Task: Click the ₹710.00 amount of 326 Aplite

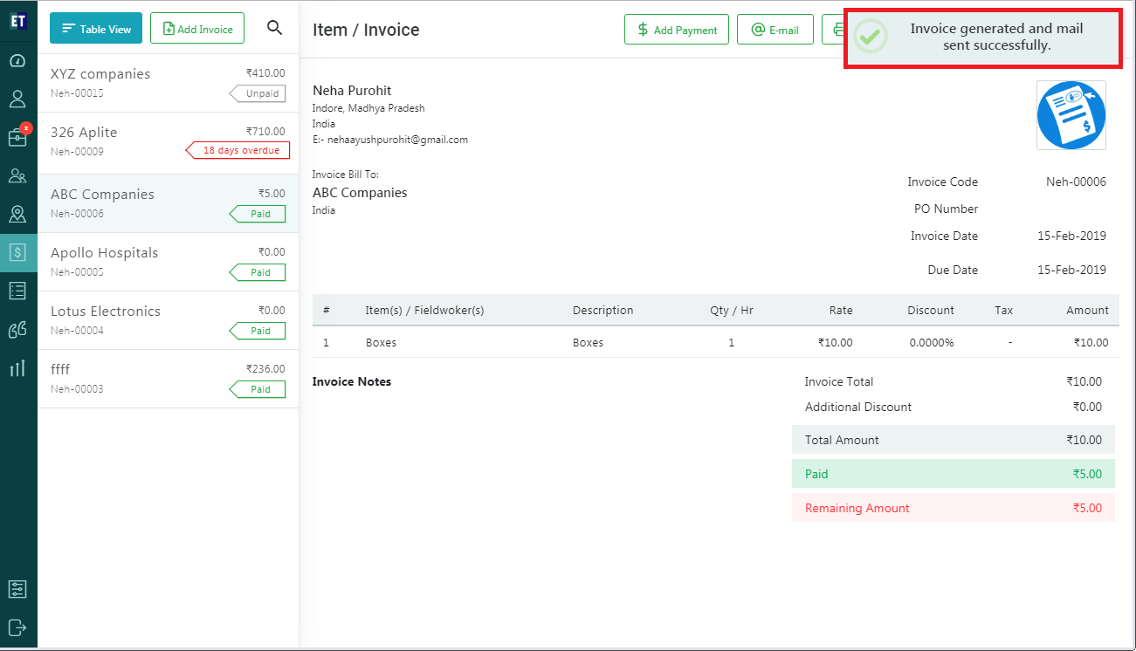Action: click(265, 132)
